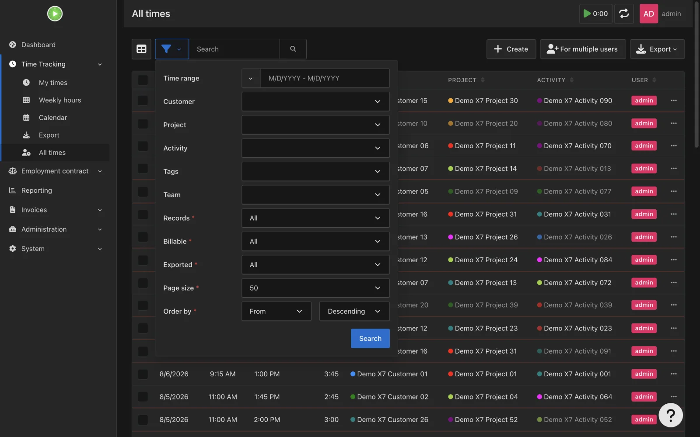This screenshot has width=700, height=437.
Task: Click For multiple users button
Action: pos(583,49)
